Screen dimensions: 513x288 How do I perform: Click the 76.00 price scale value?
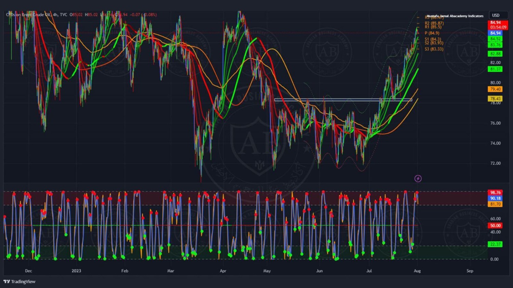coord(496,123)
